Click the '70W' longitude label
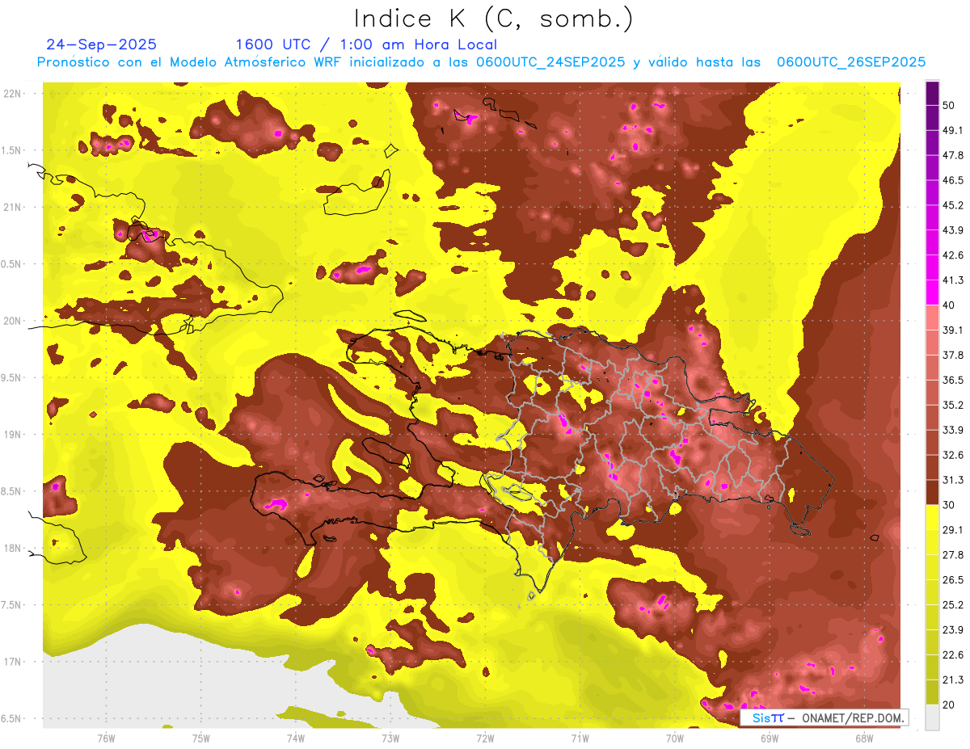970x749 pixels. point(674,738)
